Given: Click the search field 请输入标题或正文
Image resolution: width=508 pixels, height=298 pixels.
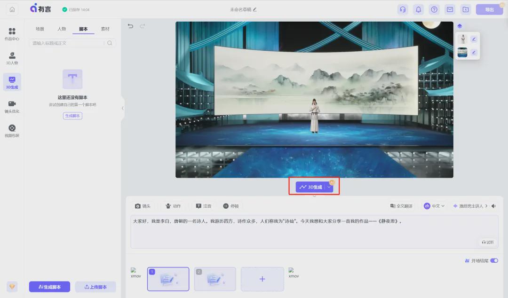Looking at the screenshot, I should click(68, 43).
